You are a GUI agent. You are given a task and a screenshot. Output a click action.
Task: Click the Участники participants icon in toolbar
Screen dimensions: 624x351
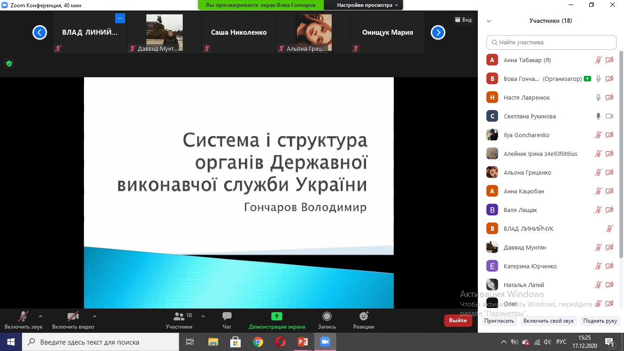(179, 317)
